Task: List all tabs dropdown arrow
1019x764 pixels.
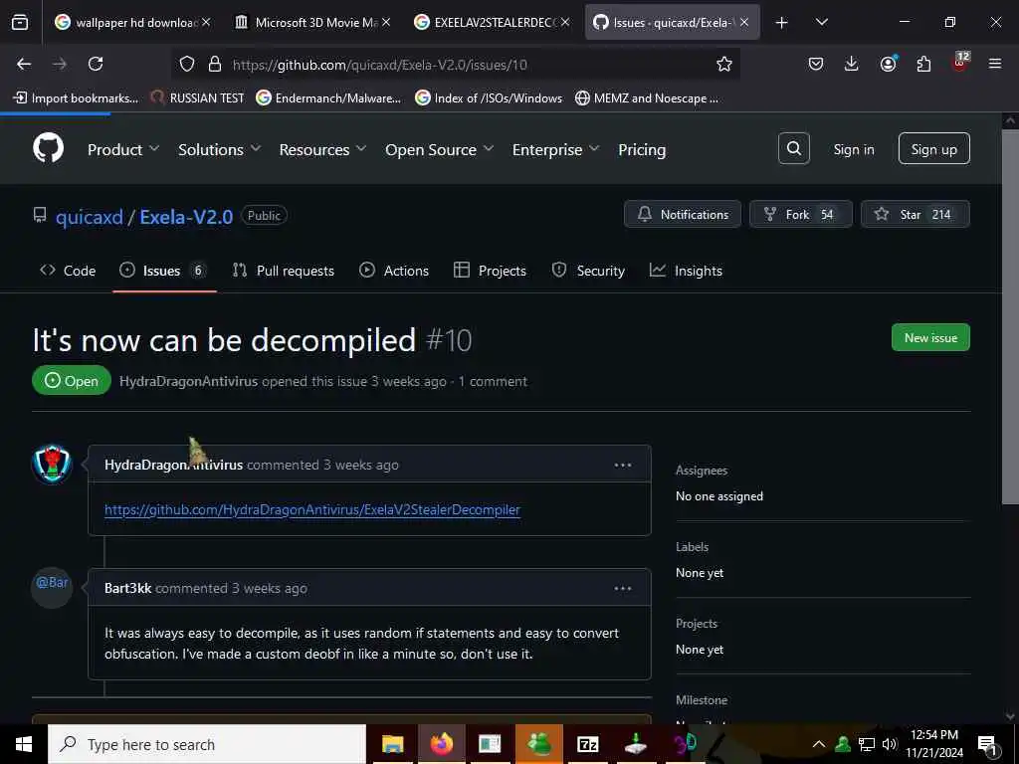Action: pos(821,22)
